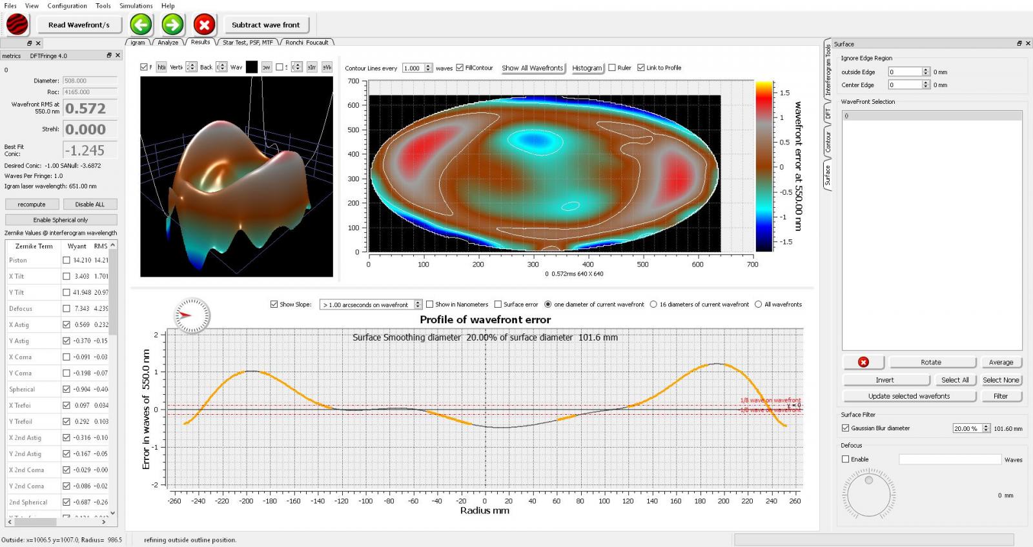Click the red fringe logo icon
Image resolution: width=1033 pixels, height=547 pixels.
[x=17, y=25]
